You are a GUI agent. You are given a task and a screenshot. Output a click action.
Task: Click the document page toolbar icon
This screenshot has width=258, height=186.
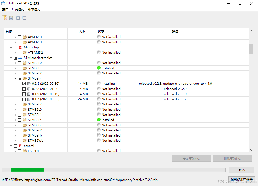click(11, 18)
